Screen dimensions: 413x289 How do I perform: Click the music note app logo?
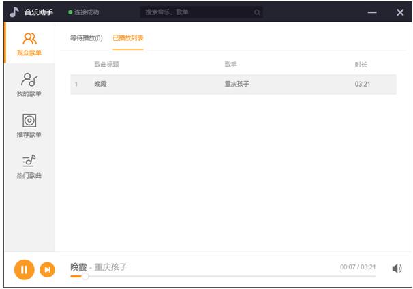pos(14,12)
